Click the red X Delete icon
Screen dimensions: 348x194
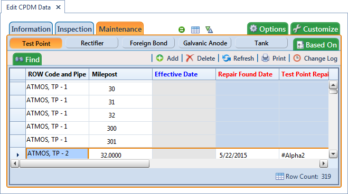point(190,58)
